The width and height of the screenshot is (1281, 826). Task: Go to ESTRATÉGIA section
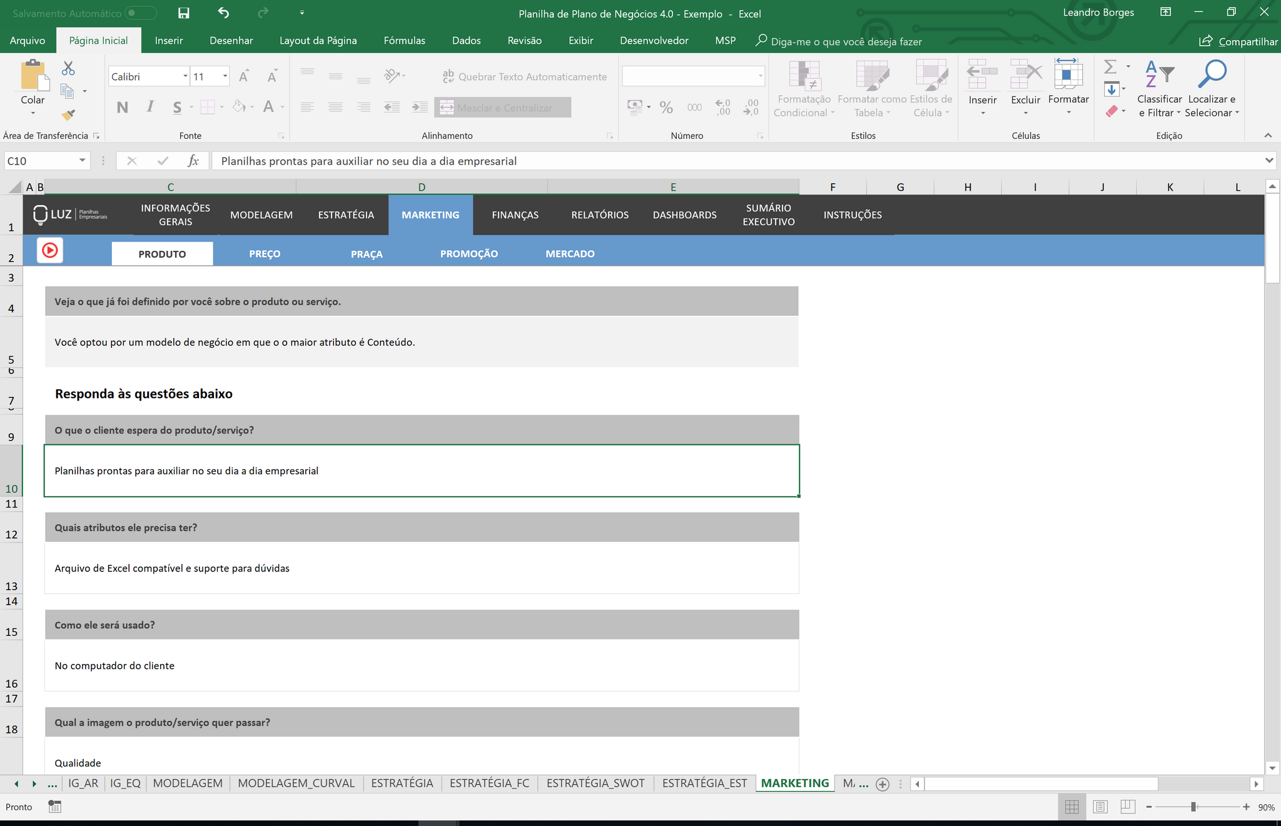point(346,215)
